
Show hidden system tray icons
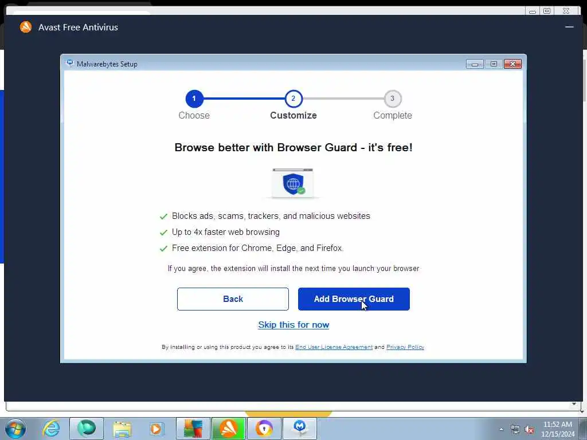point(501,429)
